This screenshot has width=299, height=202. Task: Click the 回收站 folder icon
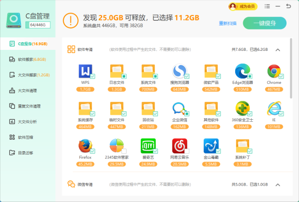[x=148, y=108]
